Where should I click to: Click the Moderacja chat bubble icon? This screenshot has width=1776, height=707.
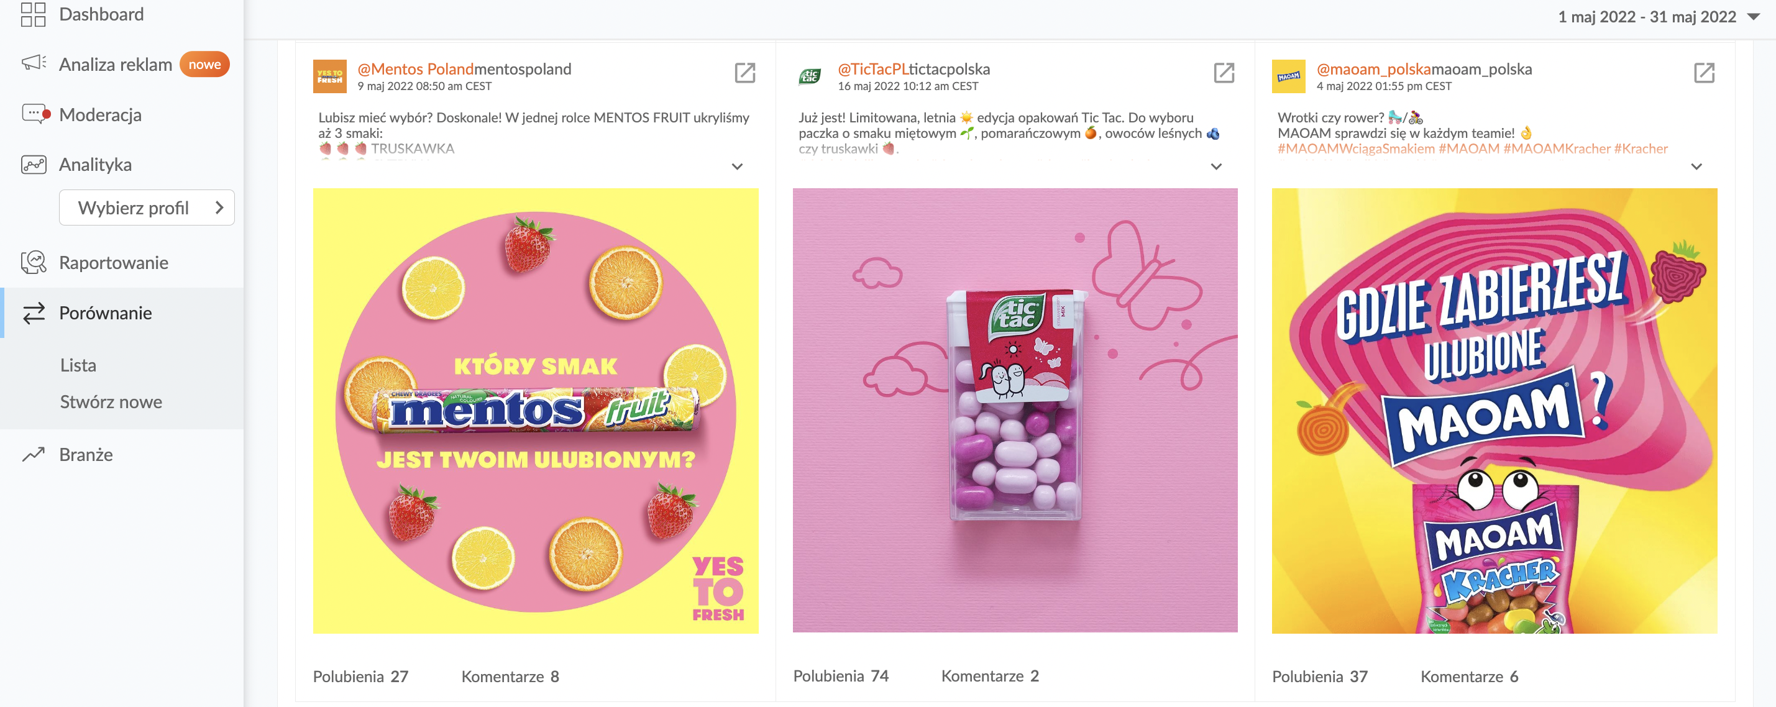pyautogui.click(x=34, y=114)
